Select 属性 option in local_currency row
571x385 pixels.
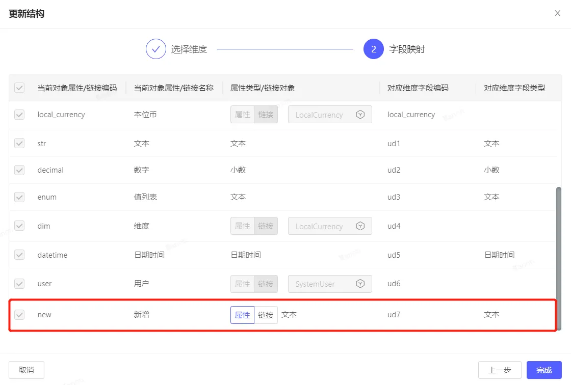(x=243, y=115)
